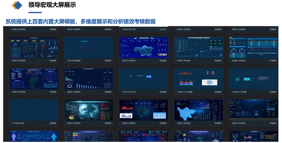This screenshot has width=282, height=143.
Task: Open the 任意datav配置 thumbnail preview
Action: tap(254, 79)
